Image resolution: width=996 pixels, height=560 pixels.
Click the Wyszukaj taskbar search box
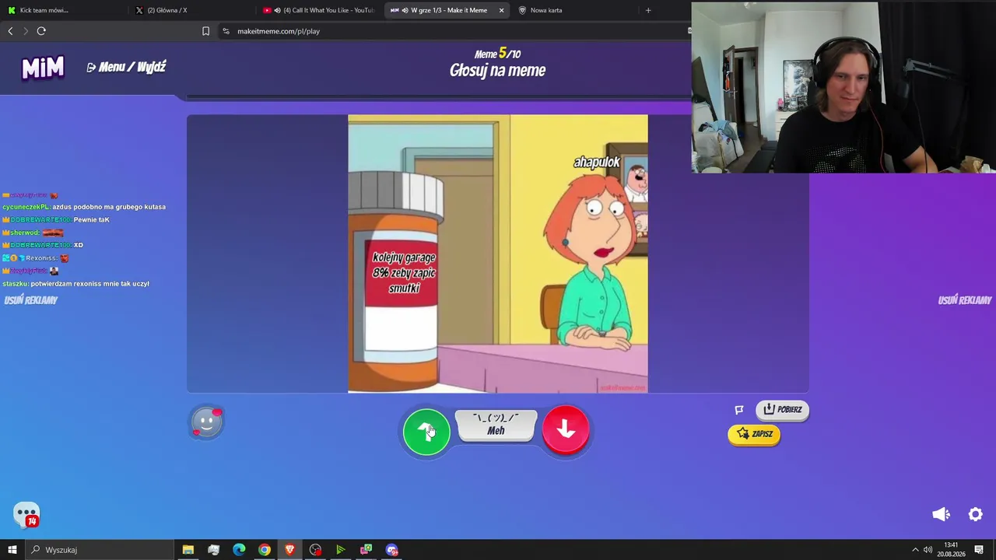pos(99,550)
